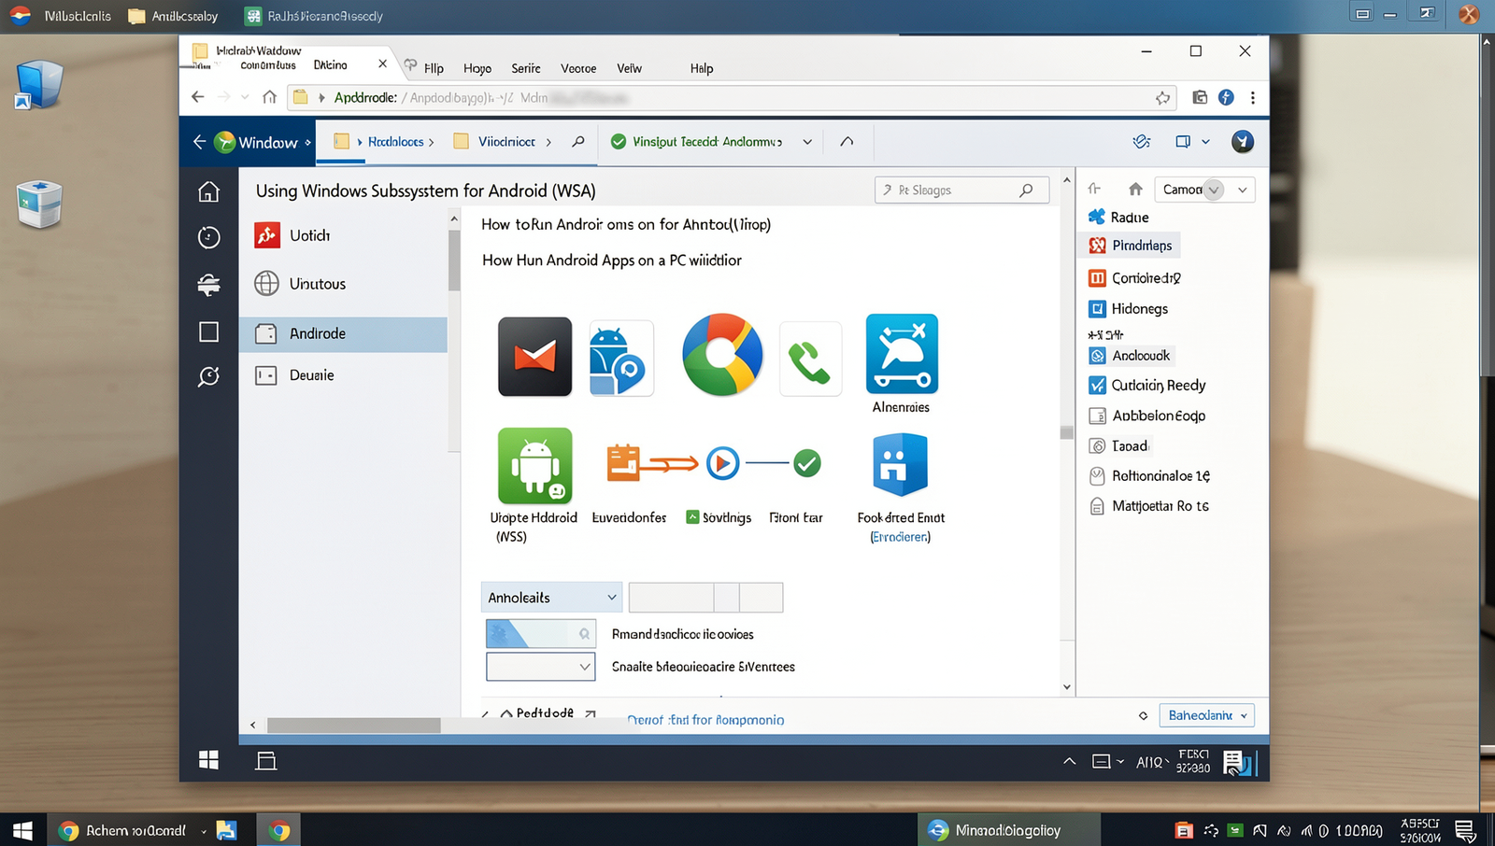Open the green Android Uiopte Hddroid icon
Viewport: 1495px width, 846px height.
click(534, 465)
